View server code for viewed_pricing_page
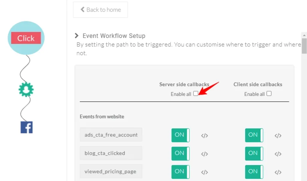The width and height of the screenshot is (307, 181). pyautogui.click(x=204, y=172)
